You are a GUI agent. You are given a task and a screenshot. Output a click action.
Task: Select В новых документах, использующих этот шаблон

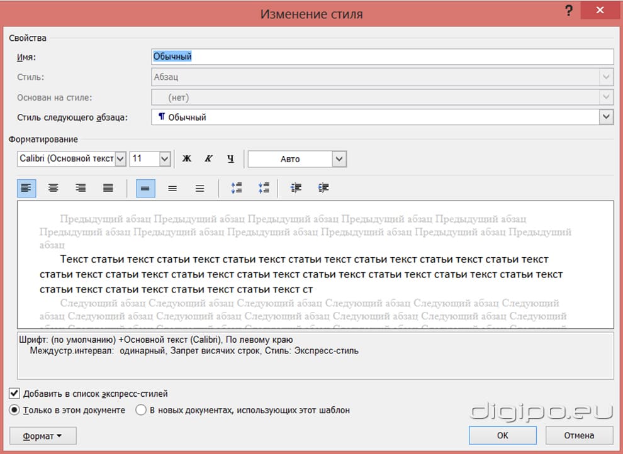coord(140,410)
